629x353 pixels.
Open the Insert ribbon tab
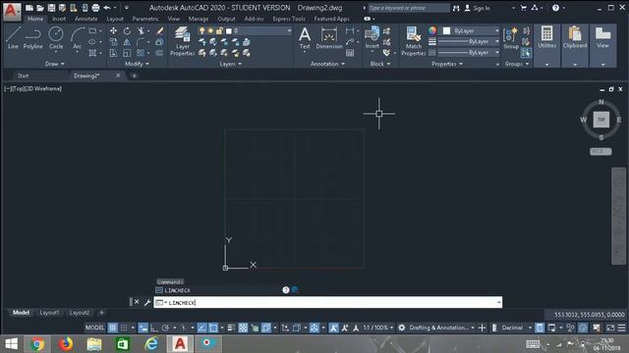59,19
